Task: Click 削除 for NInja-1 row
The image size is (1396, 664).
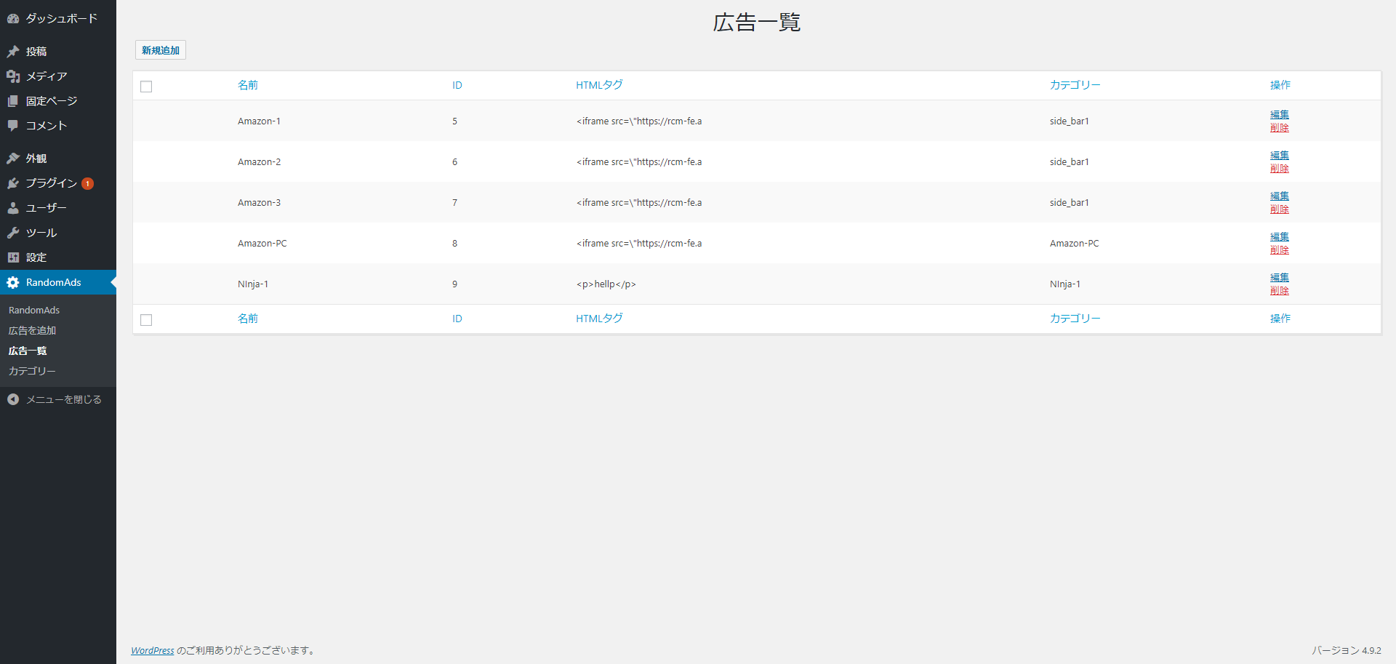Action: (x=1280, y=290)
